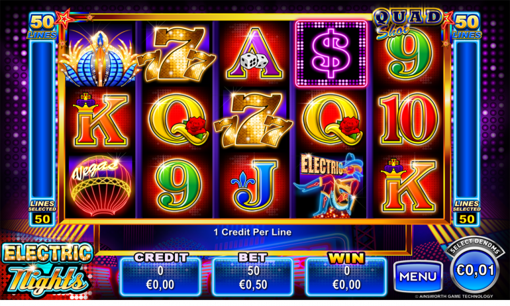
Task: Click the red 10 symbol
Action: click(x=409, y=119)
